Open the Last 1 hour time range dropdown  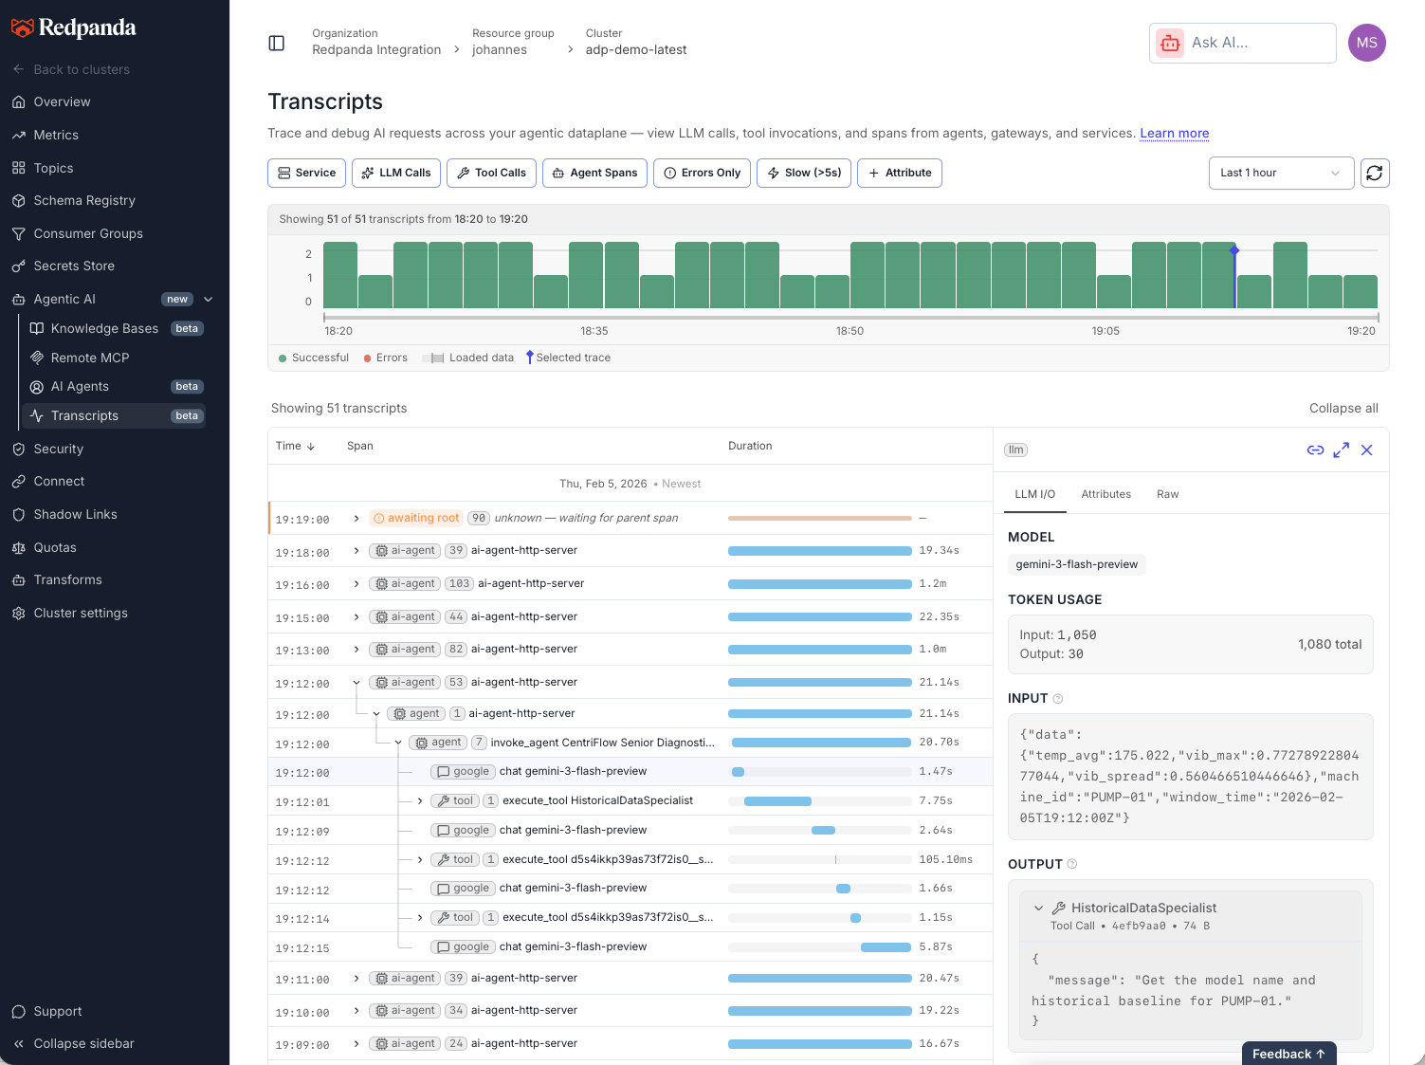1281,173
